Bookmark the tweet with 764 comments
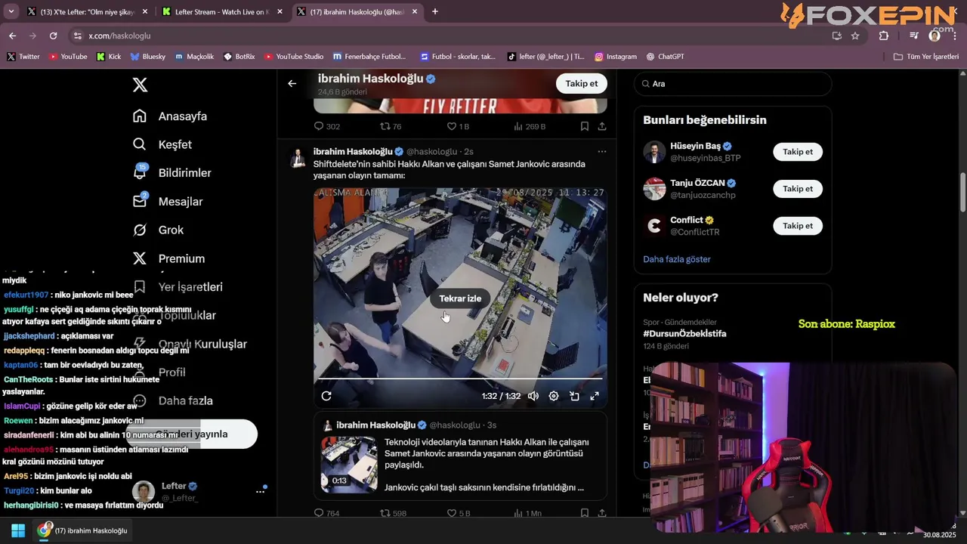The width and height of the screenshot is (967, 544). point(585,513)
